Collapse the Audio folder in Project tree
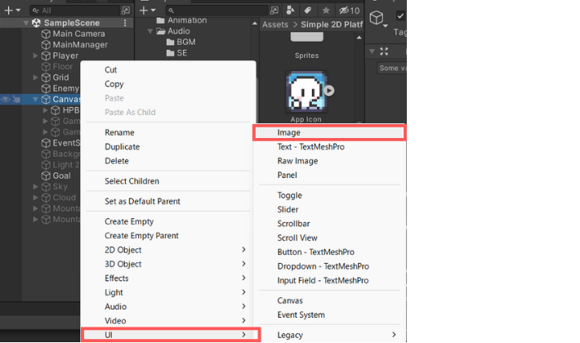 coord(150,32)
